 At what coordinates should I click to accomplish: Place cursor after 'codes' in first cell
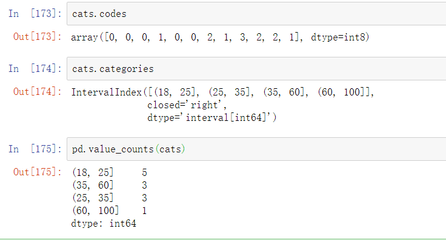(x=127, y=14)
